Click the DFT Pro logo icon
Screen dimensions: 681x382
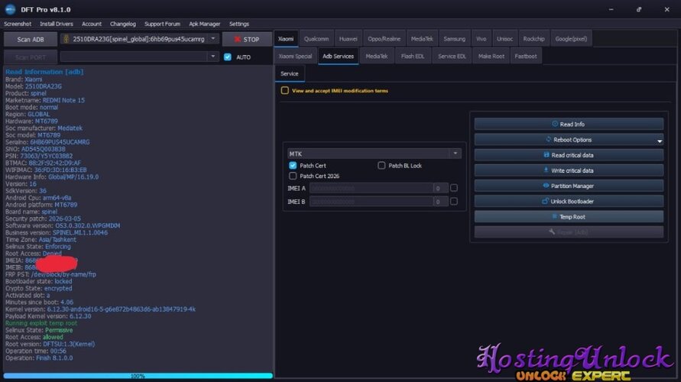(x=10, y=9)
